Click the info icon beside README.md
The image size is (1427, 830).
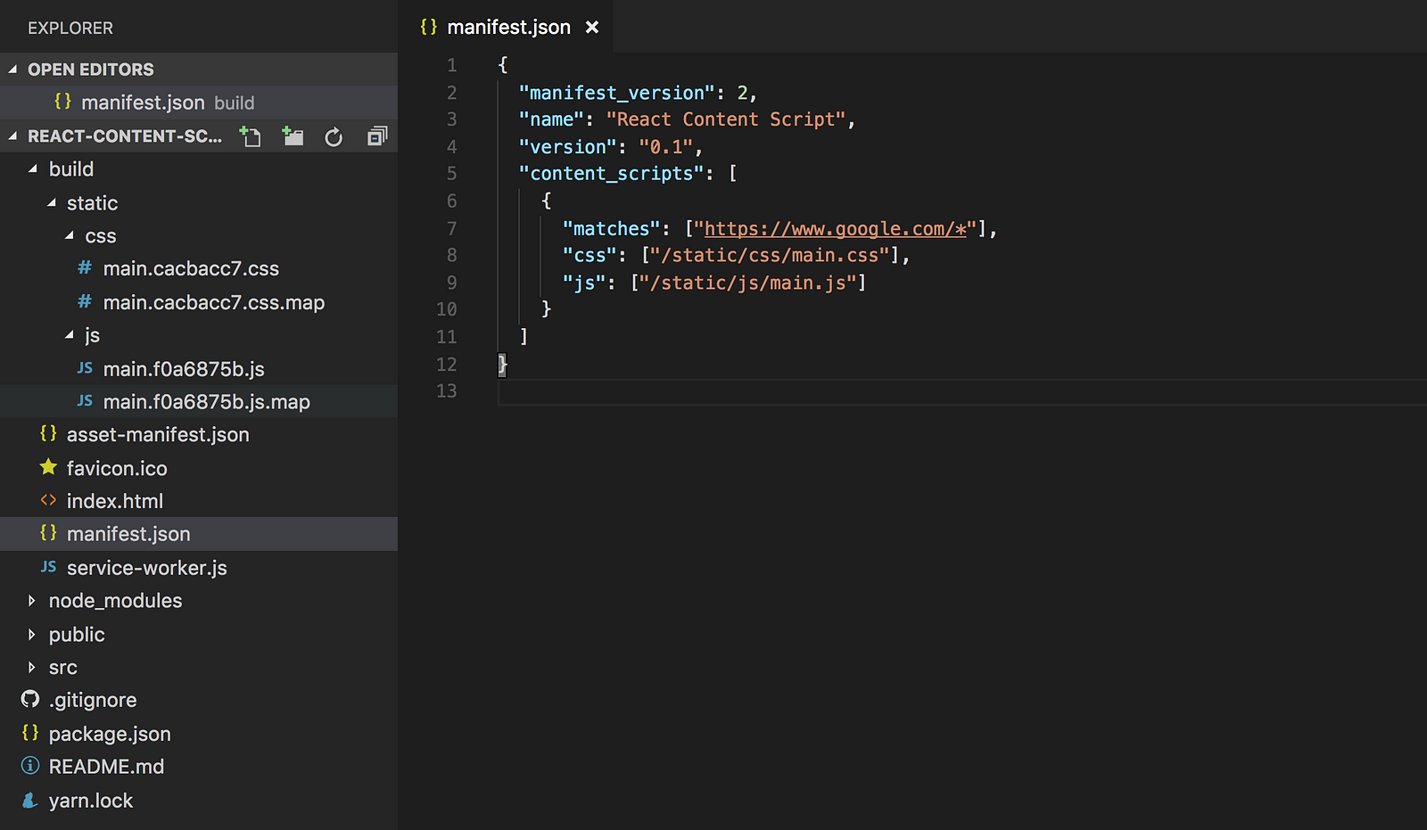click(x=30, y=766)
